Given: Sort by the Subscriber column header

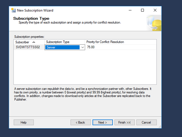Looking at the screenshot, I should click(29, 42).
